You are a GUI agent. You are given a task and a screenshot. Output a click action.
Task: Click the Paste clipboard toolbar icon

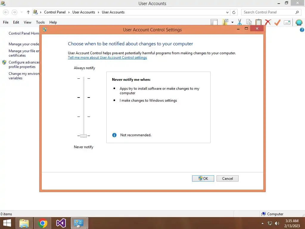click(258, 22)
